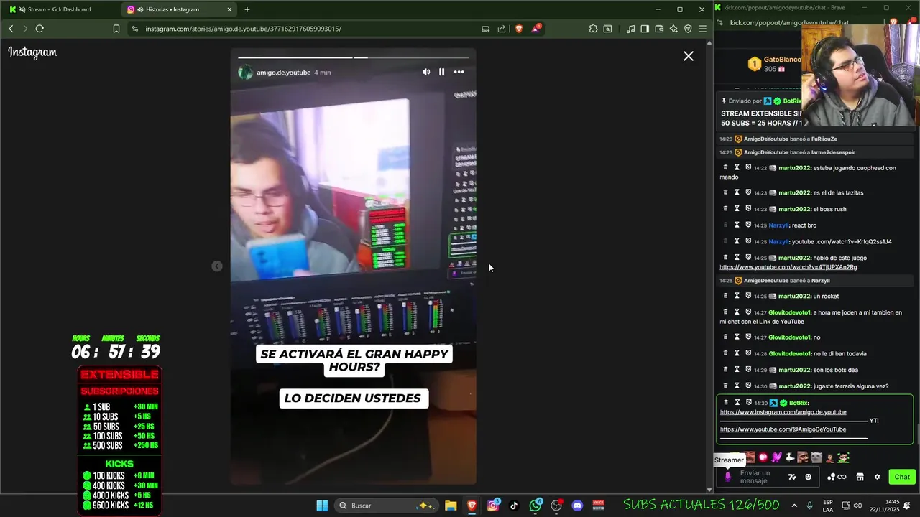Go back in browser history
The width and height of the screenshot is (920, 517).
[11, 29]
